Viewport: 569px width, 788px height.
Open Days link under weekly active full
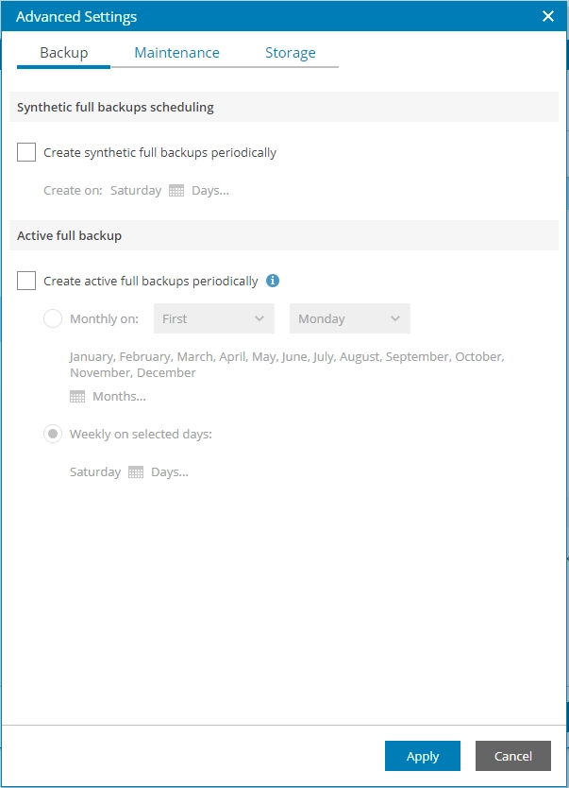[x=170, y=471]
